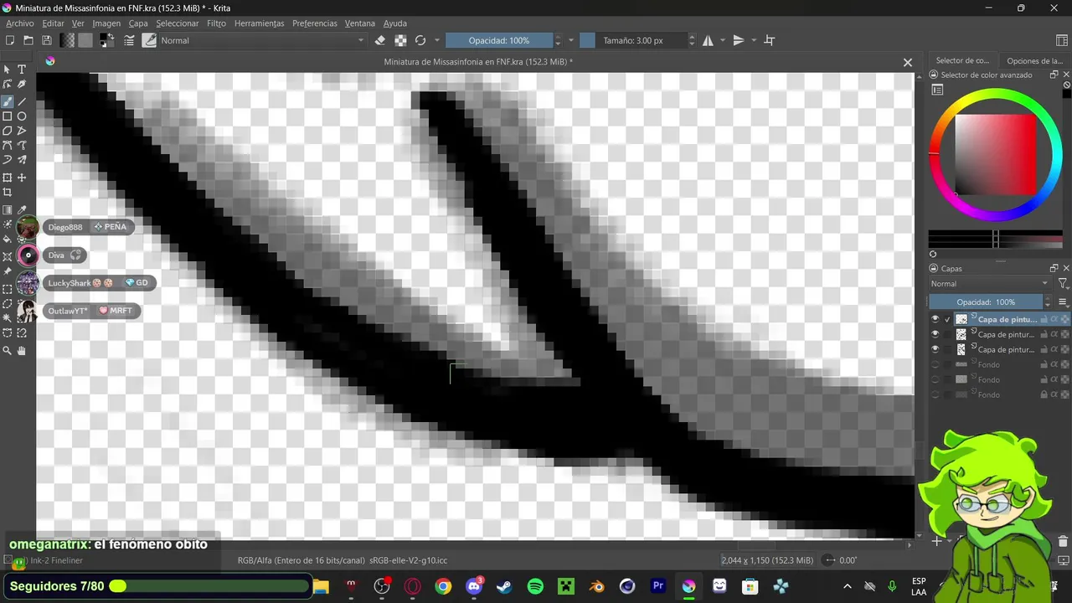This screenshot has height=603, width=1072.
Task: Reload the original brush preset
Action: point(420,40)
